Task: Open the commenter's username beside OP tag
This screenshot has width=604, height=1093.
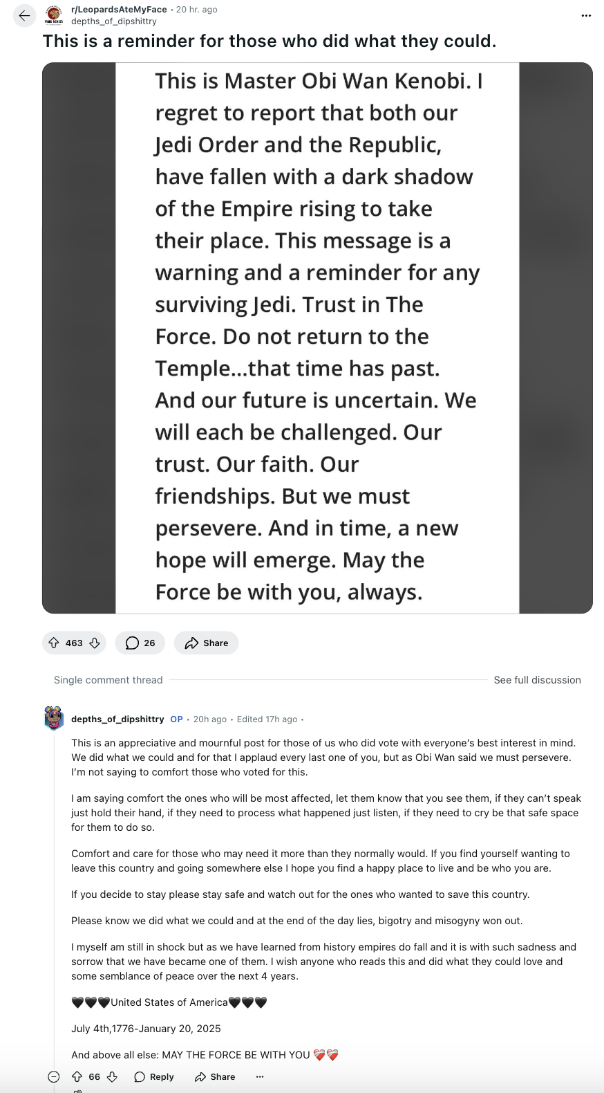Action: [x=117, y=719]
